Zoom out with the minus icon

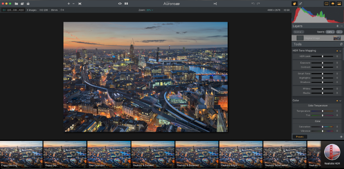pos(73,4)
